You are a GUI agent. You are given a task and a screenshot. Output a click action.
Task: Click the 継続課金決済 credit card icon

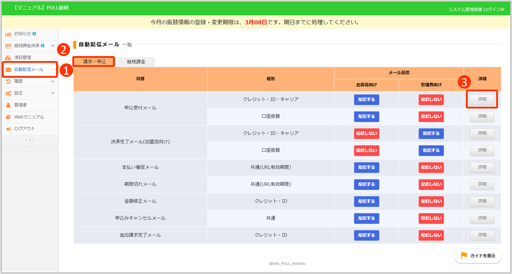pyautogui.click(x=8, y=46)
